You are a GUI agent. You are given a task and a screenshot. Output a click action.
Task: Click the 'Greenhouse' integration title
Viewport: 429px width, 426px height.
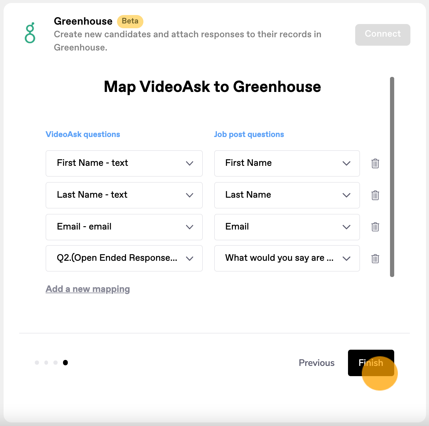pos(83,21)
